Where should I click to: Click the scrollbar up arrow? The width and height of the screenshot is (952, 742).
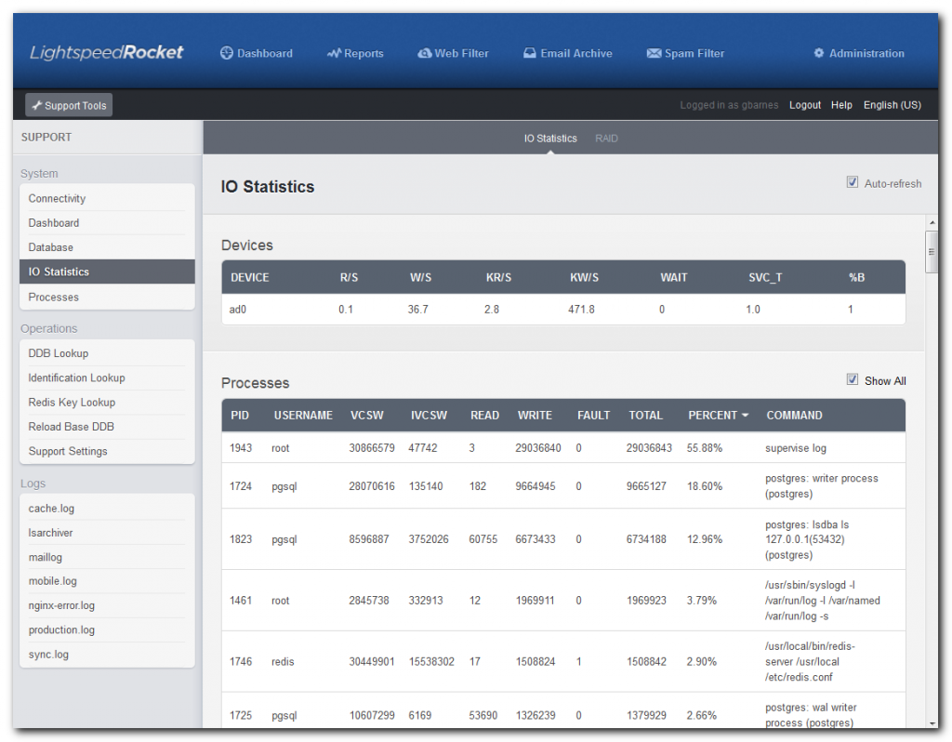(932, 222)
